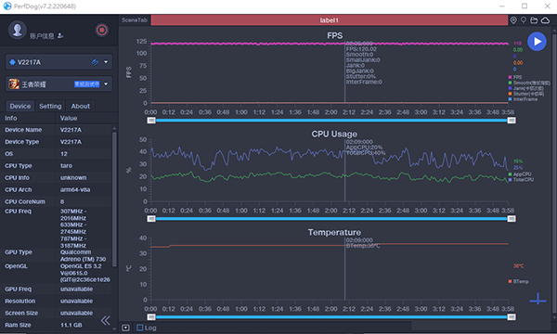Click left handle of FPS range slider
Screen dimensions: 557x334
click(x=151, y=121)
